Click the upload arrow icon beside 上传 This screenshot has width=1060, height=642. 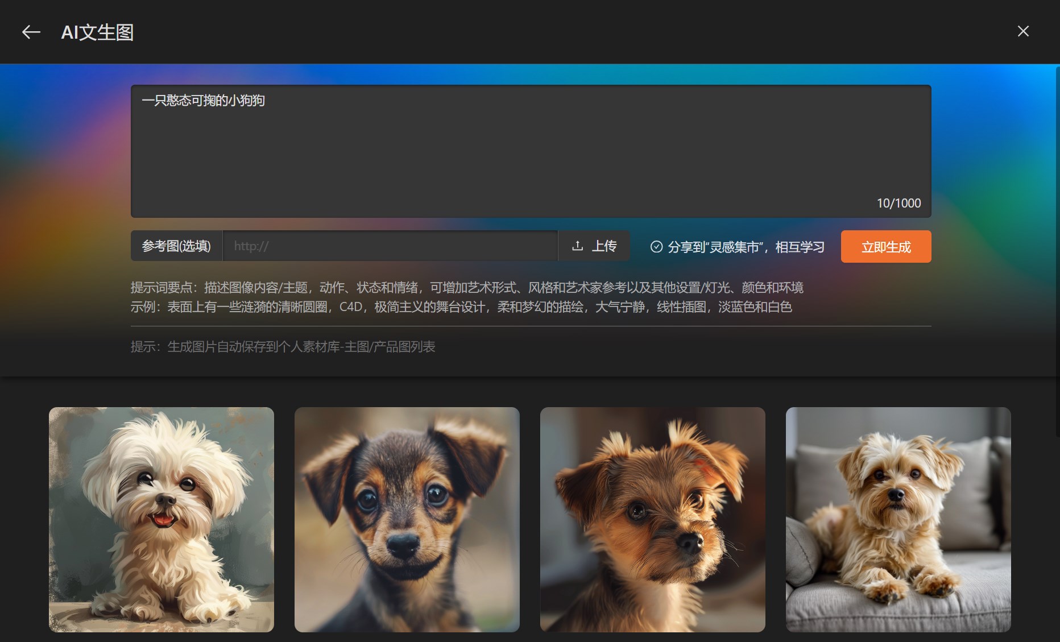click(x=578, y=246)
